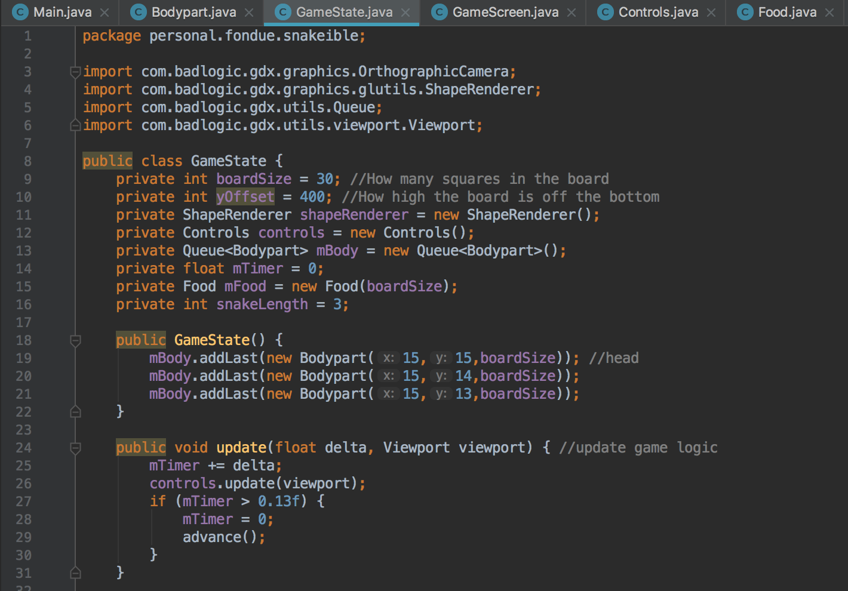The height and width of the screenshot is (591, 848).
Task: Click the highlighted 'yOffset' variable
Action: [245, 197]
